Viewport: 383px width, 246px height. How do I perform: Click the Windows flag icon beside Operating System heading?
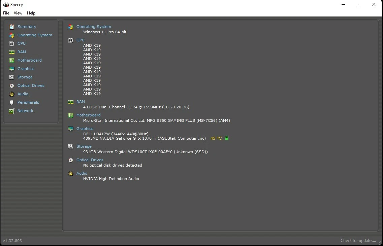71,27
